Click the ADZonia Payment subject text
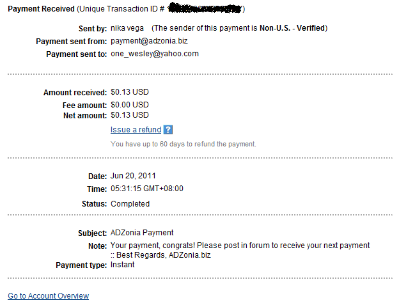Viewport: 399px width, 305px height. (142, 233)
